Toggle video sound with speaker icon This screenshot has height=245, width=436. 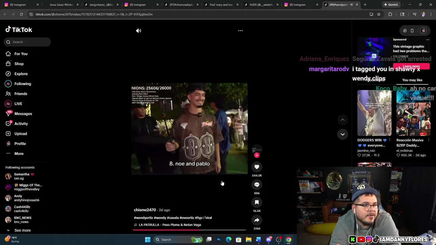coord(139,31)
